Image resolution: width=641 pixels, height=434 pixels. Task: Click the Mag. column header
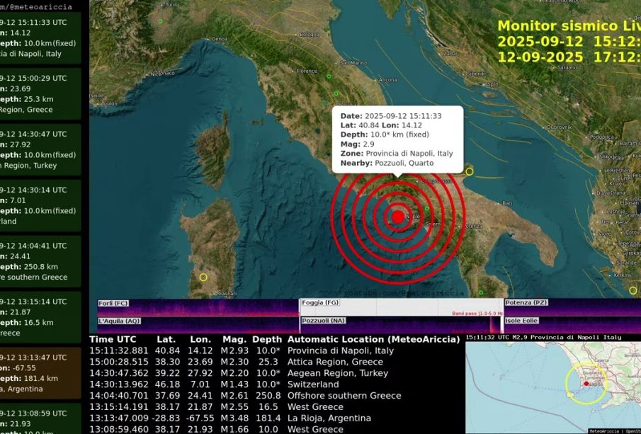point(234,340)
